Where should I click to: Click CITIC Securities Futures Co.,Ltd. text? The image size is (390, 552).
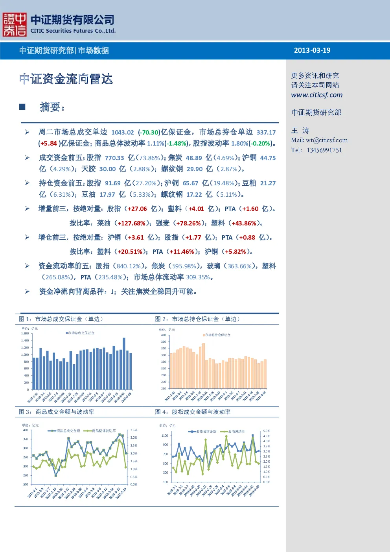(73, 31)
